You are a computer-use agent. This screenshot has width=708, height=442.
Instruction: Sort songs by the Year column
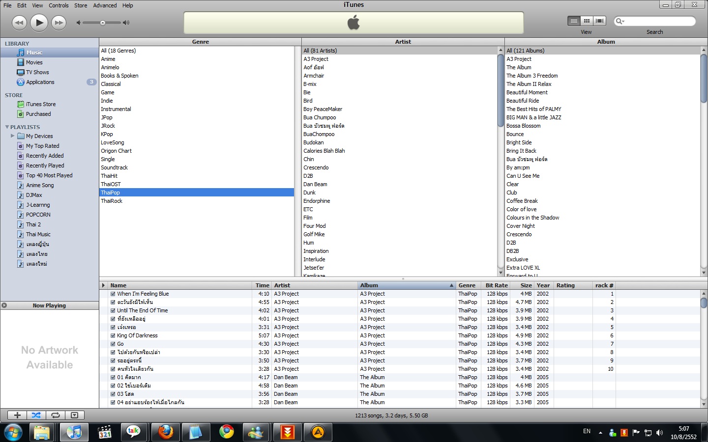click(x=544, y=285)
